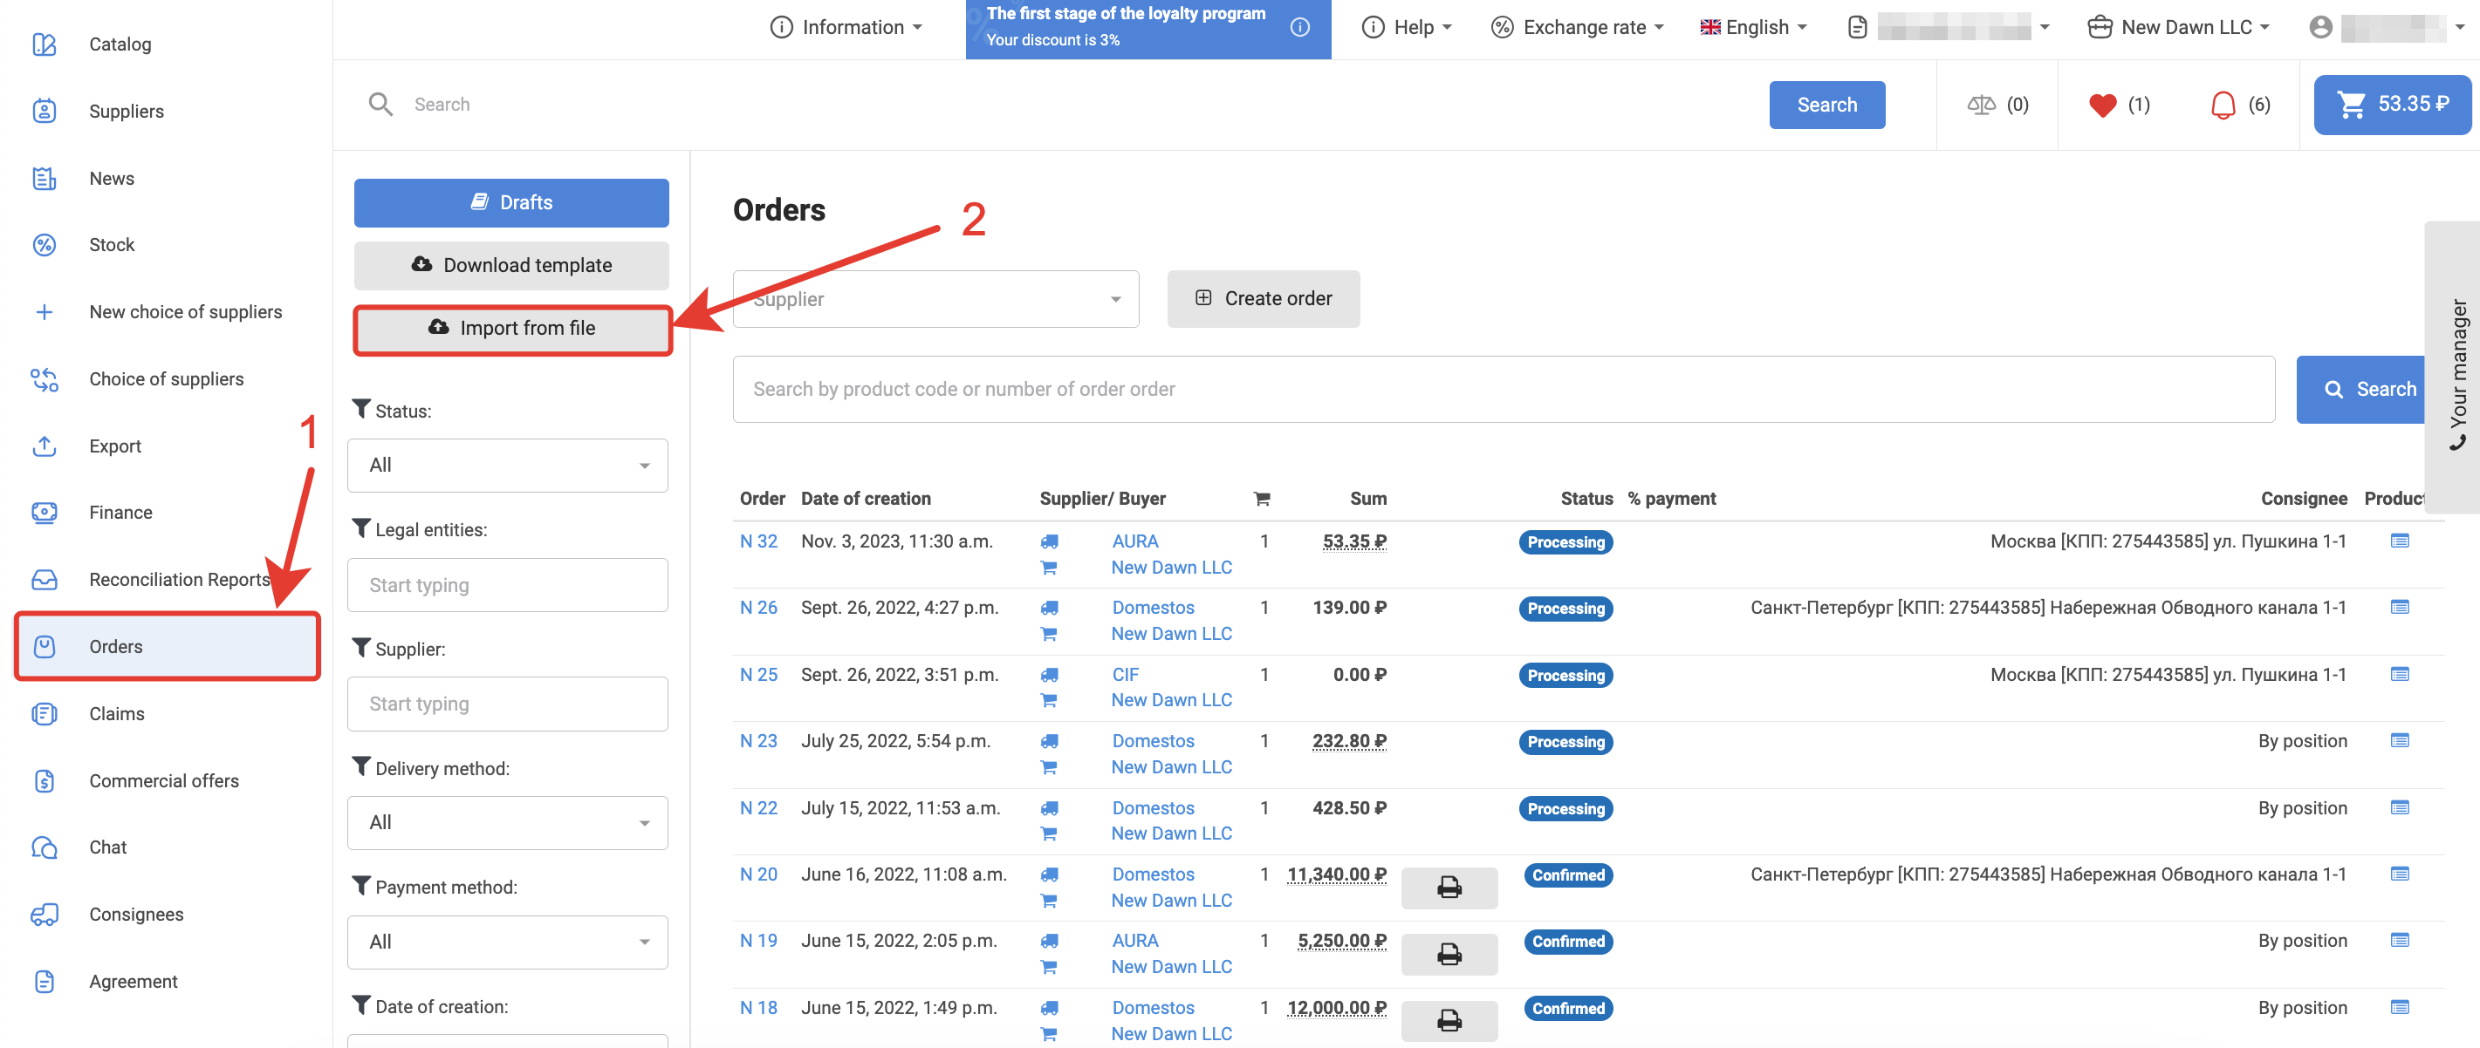Open favorites via the red heart icon

click(x=2101, y=105)
